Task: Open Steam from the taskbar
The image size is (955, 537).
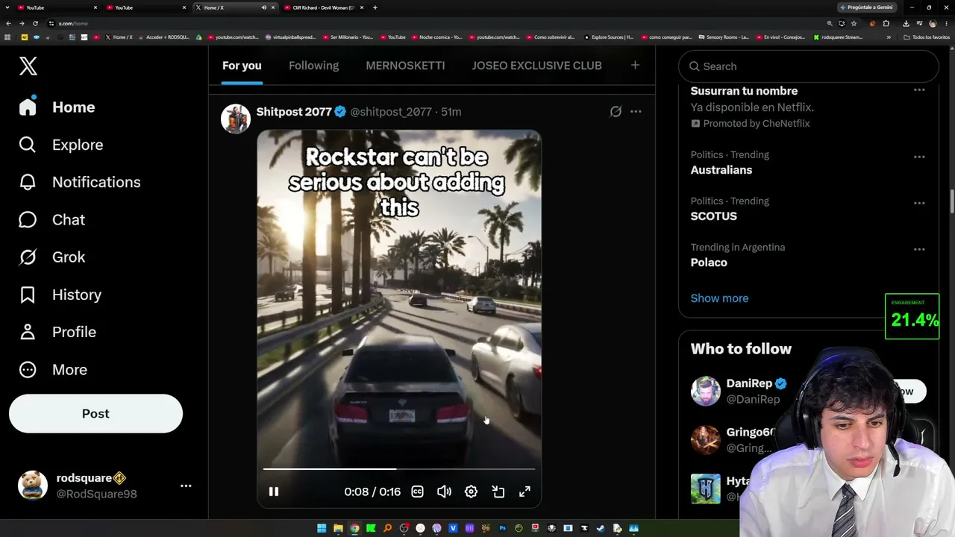Action: click(601, 528)
